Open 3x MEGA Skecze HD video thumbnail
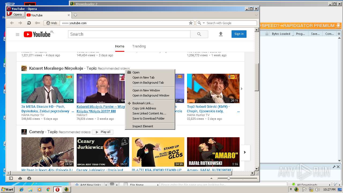343x193 pixels. pos(48,88)
